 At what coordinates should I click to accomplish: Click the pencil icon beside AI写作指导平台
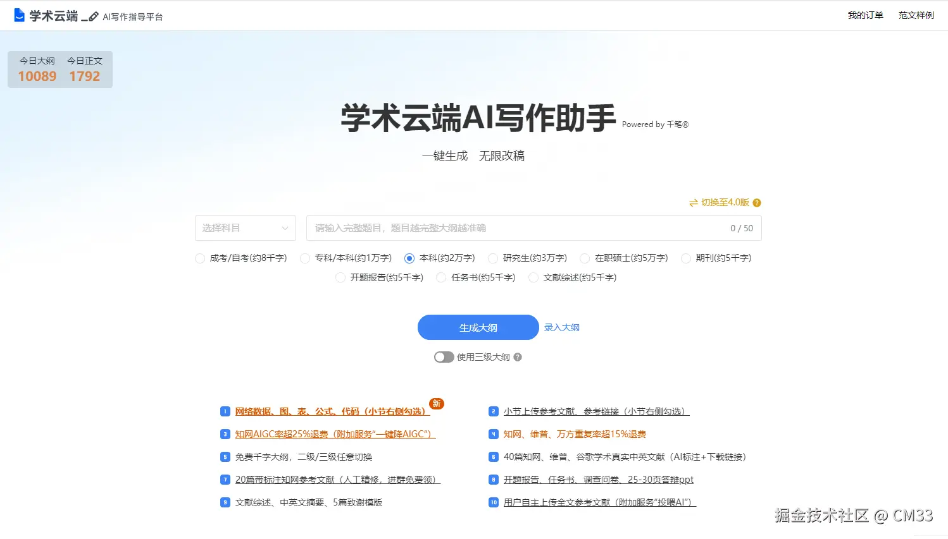click(94, 16)
